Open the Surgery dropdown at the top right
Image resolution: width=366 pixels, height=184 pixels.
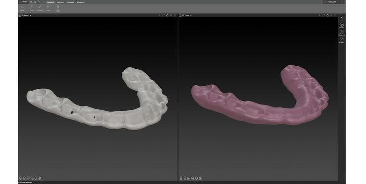[333, 2]
